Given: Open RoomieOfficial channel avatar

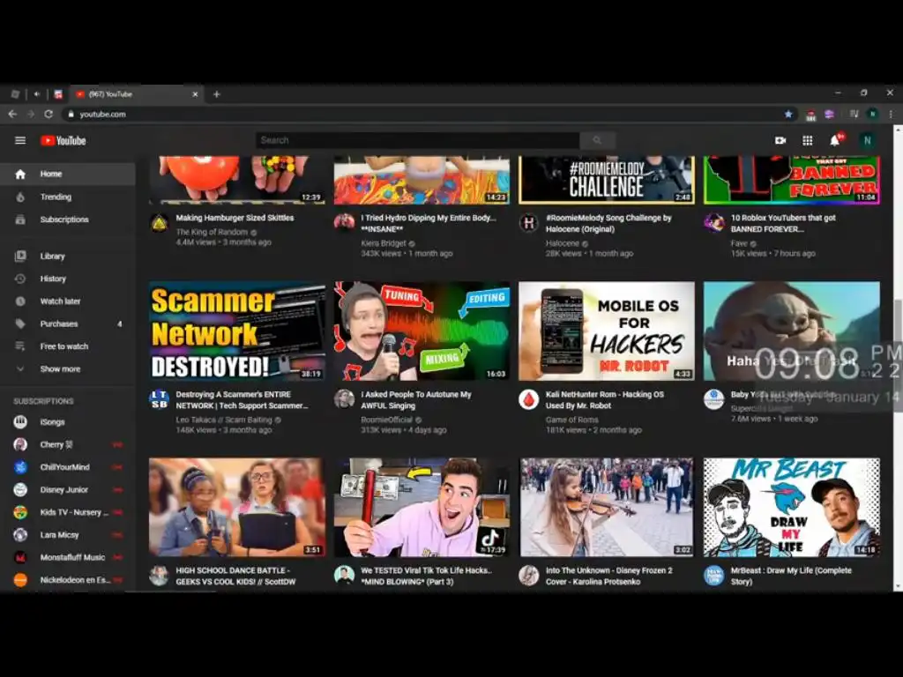Looking at the screenshot, I should tap(345, 399).
